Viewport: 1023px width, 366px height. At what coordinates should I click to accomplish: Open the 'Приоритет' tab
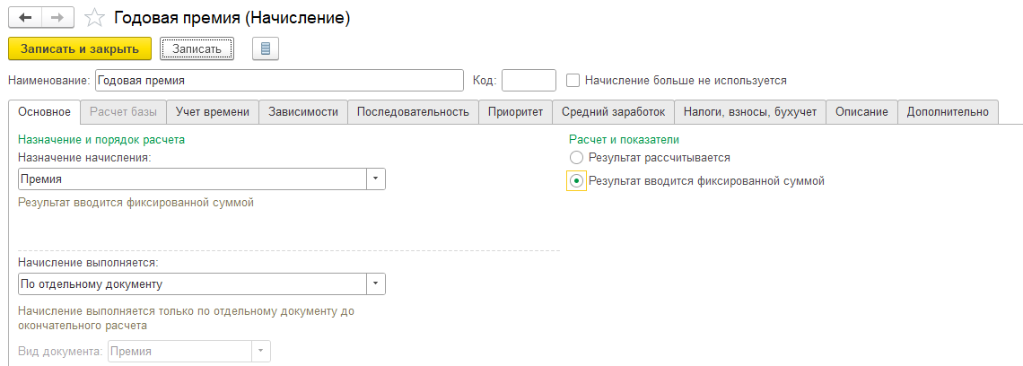515,111
